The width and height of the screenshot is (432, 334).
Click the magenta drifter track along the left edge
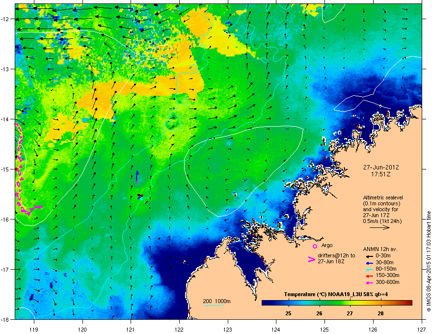point(20,168)
